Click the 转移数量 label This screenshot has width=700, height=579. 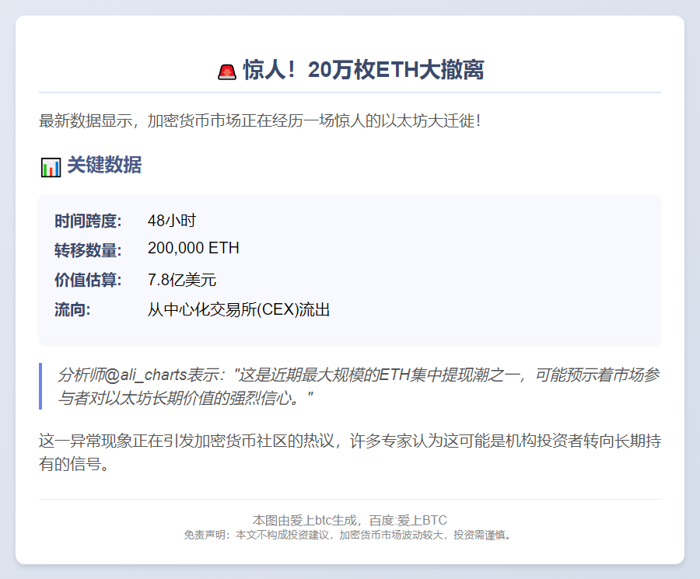pos(88,250)
